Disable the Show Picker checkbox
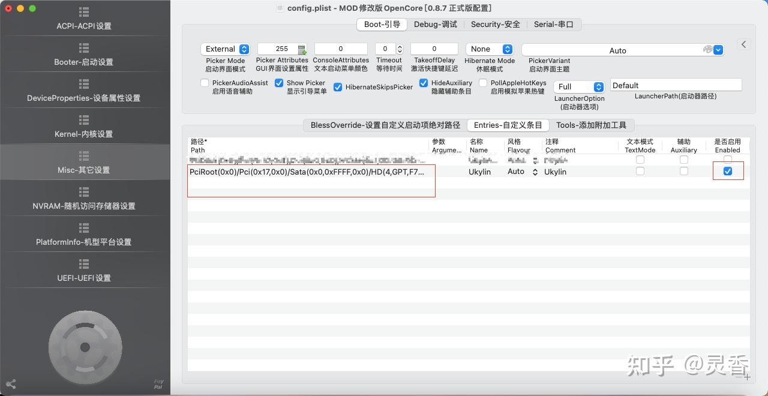Screen dimensions: 768x396 [x=279, y=83]
